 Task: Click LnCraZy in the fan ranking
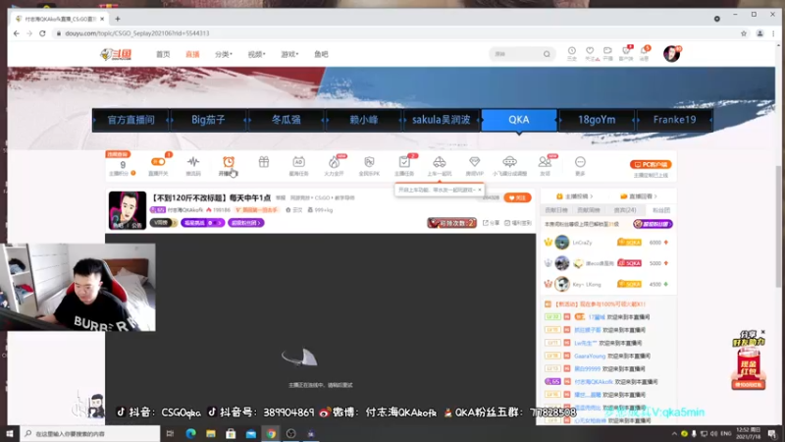582,243
